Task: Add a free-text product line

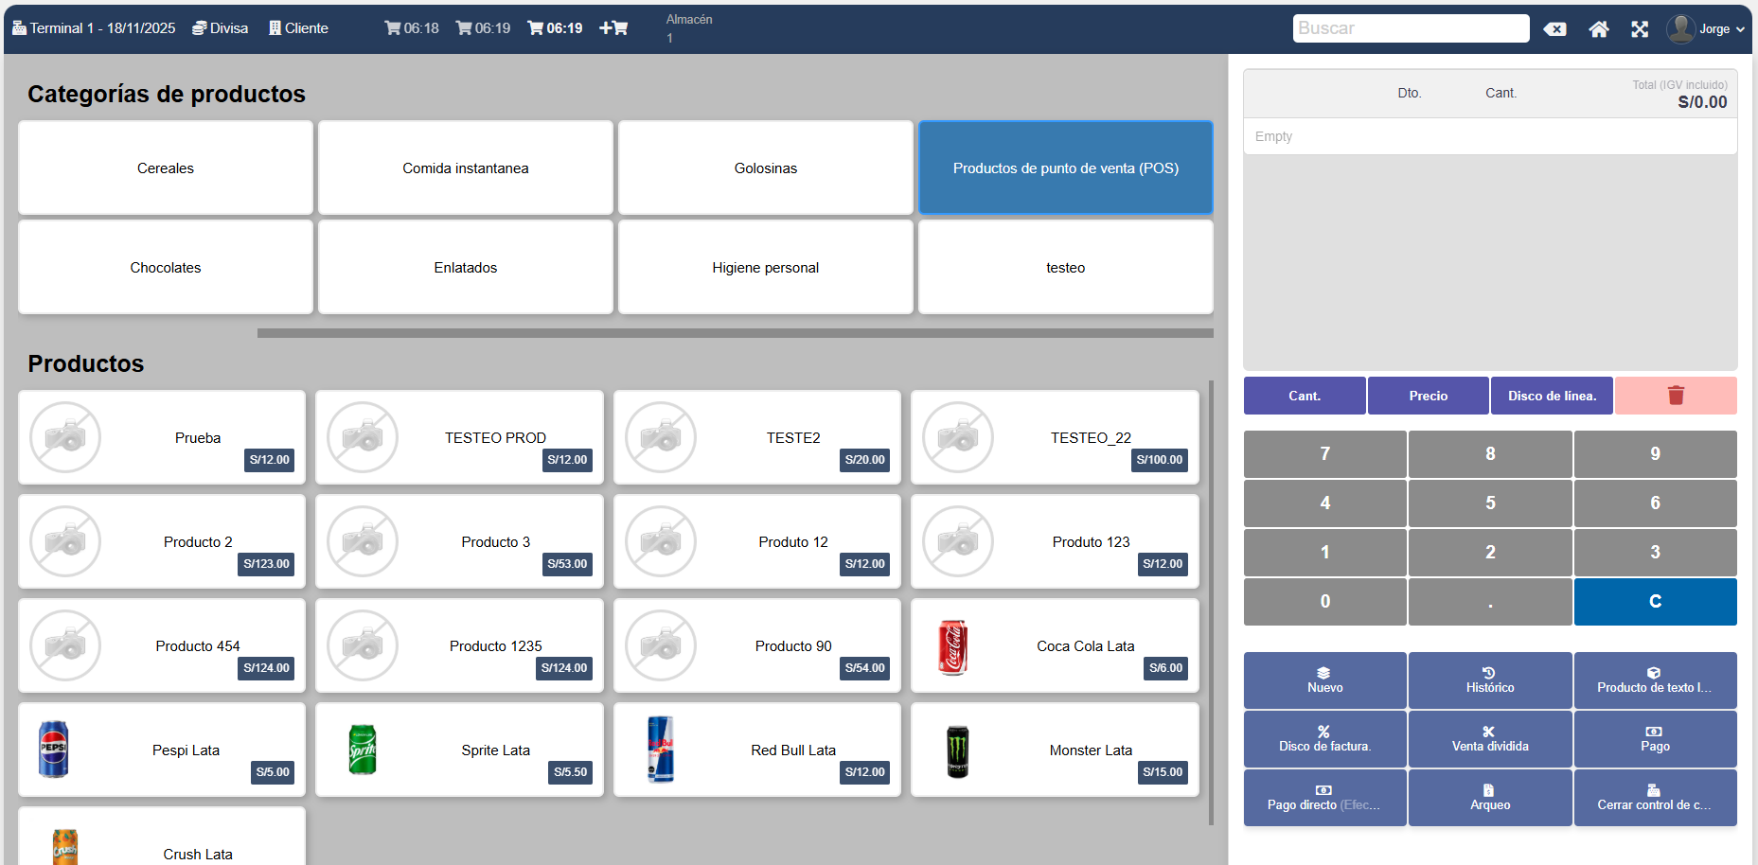Action: [x=1656, y=680]
